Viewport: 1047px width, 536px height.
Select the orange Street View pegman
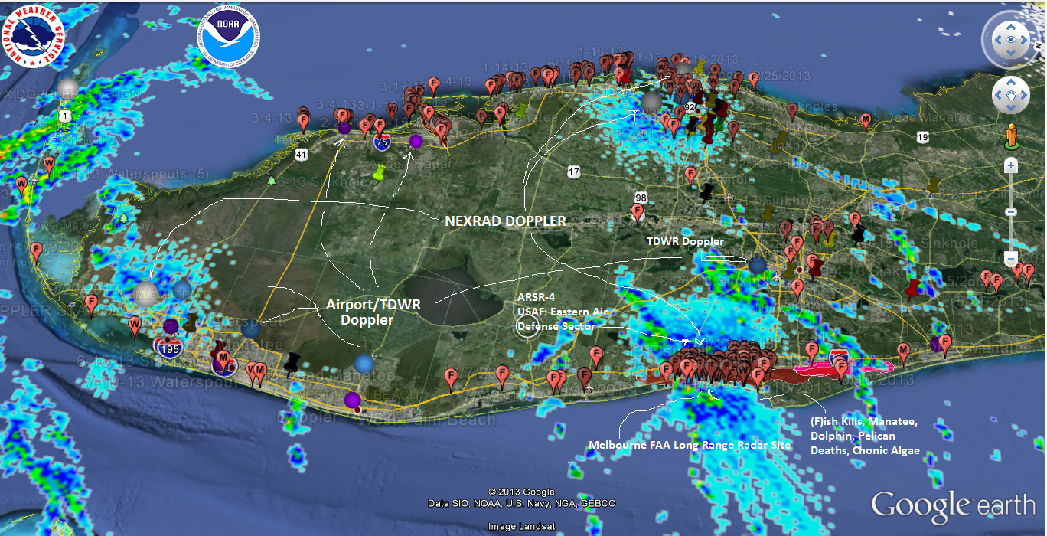[1011, 136]
